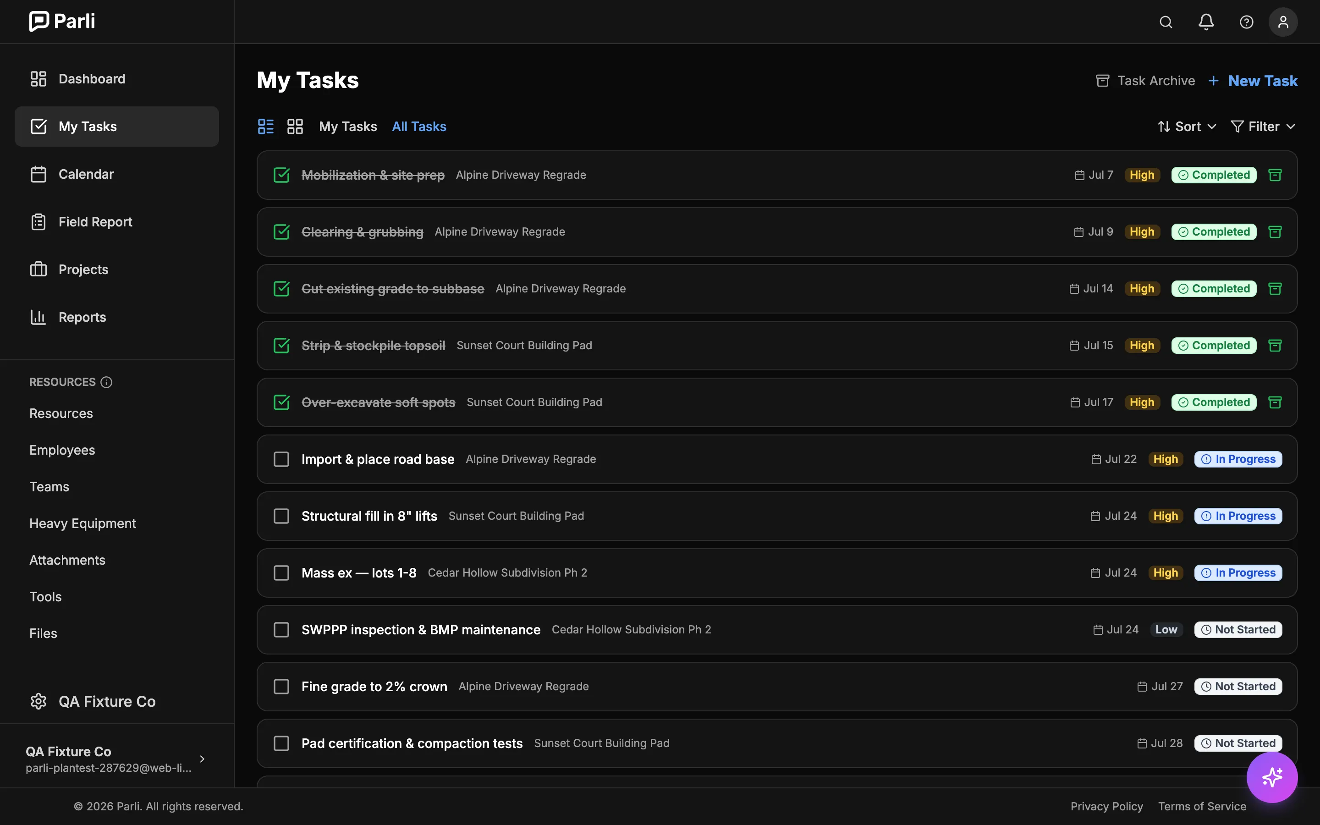1320x825 pixels.
Task: Open the Task Archive
Action: point(1145,81)
